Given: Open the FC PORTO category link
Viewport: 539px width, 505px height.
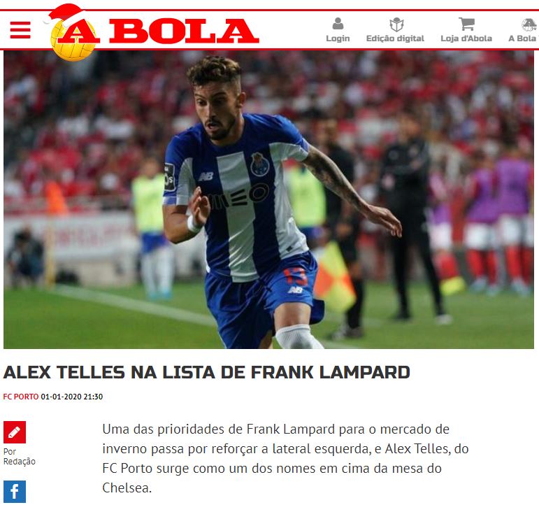Looking at the screenshot, I should 21,397.
